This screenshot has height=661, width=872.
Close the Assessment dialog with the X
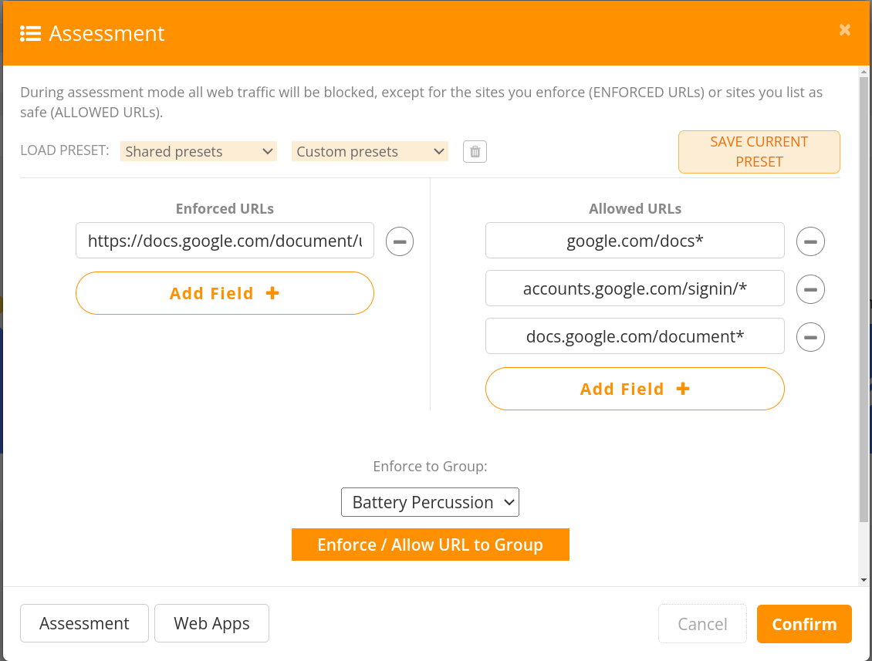pos(845,30)
